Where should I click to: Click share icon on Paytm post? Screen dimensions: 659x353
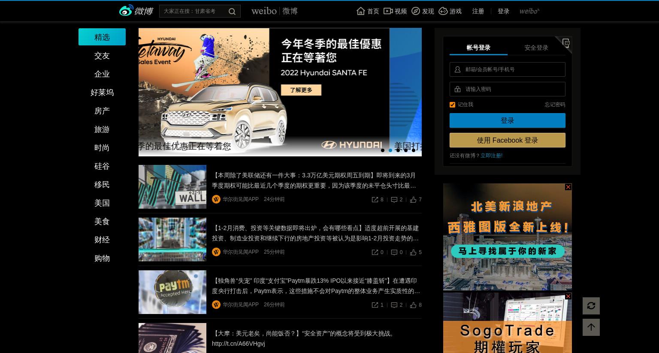coord(375,305)
